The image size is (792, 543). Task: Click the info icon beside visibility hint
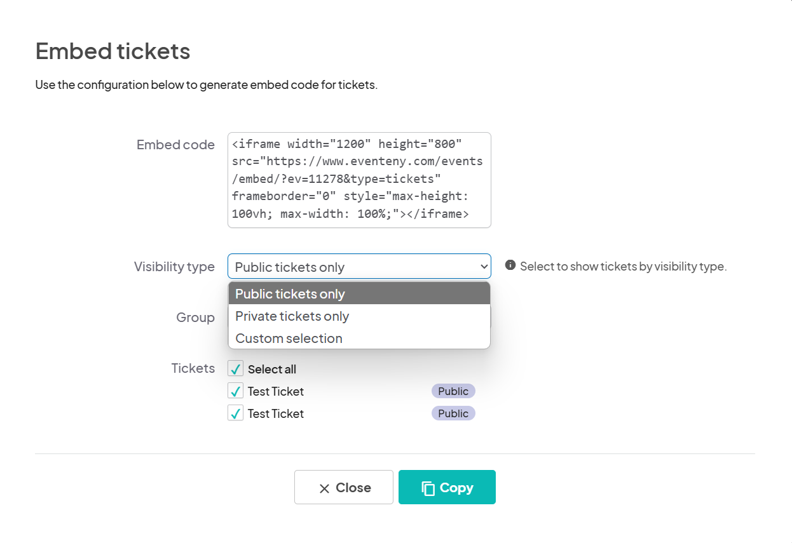[510, 265]
